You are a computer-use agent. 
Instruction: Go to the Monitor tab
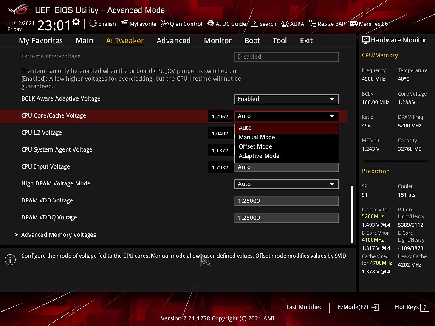pos(217,41)
